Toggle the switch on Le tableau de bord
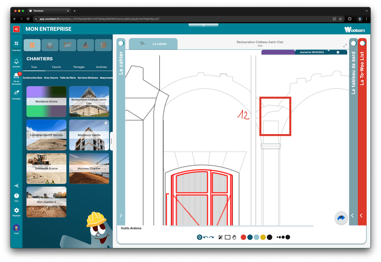Image resolution: width=381 pixels, height=262 pixels. click(x=353, y=43)
